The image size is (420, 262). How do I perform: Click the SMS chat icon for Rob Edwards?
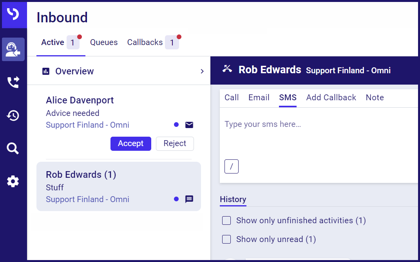[189, 199]
